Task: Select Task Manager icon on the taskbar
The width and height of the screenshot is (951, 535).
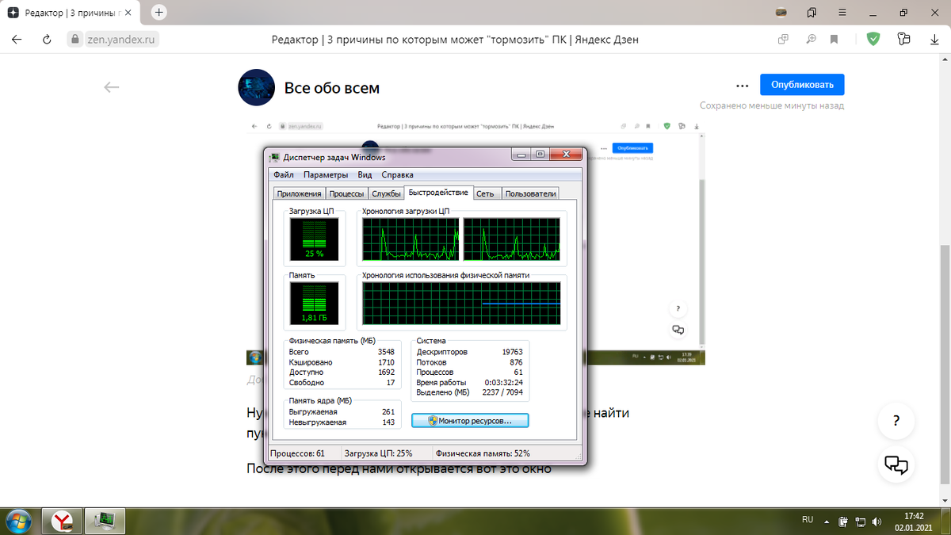Action: (104, 521)
